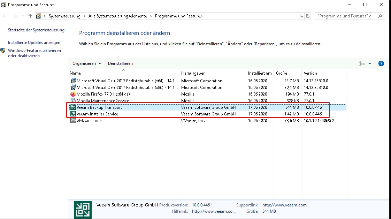
Task: Click Alle Systemsteuerungselemente breadcrumb segment
Action: [118, 16]
